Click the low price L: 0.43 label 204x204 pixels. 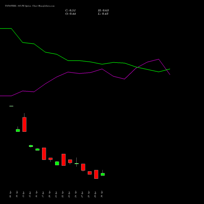click(x=103, y=14)
